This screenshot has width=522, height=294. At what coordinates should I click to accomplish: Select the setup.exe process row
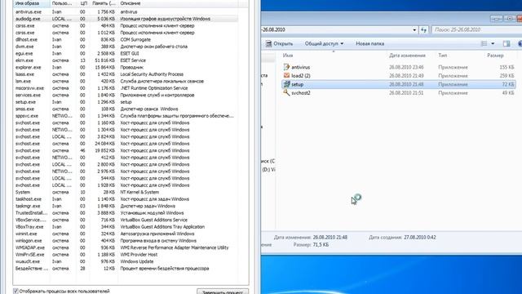pos(126,102)
